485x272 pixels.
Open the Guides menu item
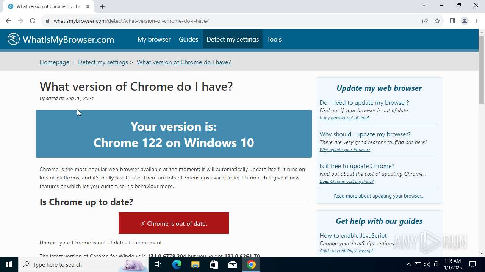click(188, 39)
